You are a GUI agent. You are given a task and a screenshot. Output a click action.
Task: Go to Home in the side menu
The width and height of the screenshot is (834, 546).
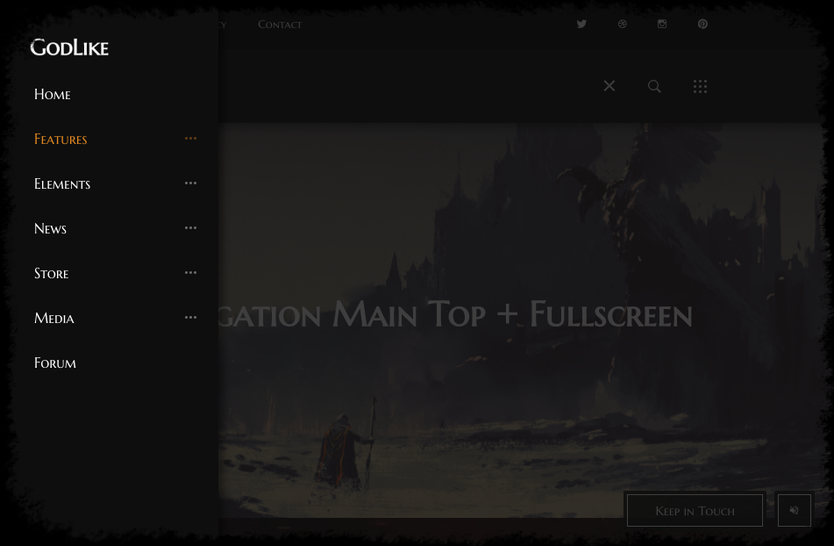53,95
